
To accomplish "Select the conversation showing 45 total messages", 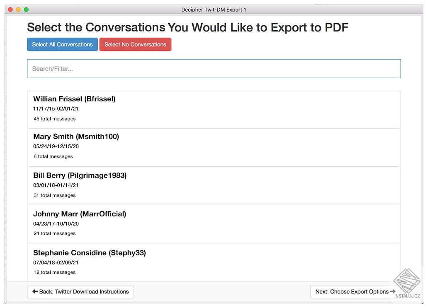I will click(214, 108).
